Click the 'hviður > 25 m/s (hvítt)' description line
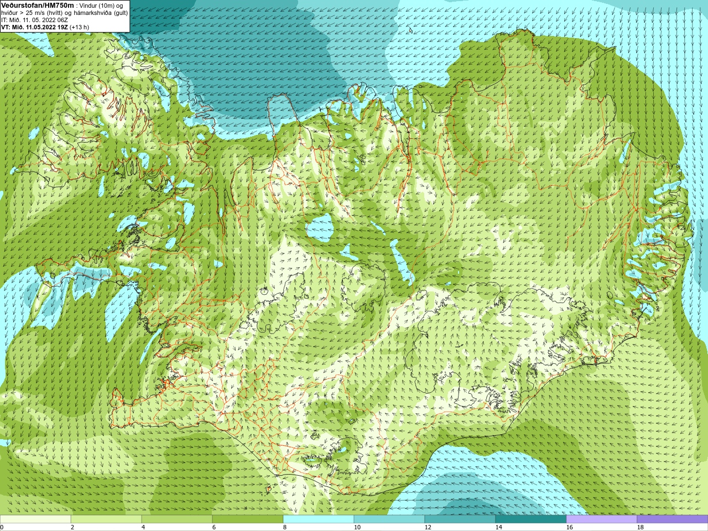The image size is (708, 531). 65,13
